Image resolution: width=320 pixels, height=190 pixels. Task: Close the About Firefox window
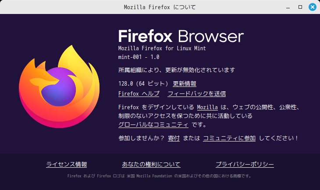[312, 7]
